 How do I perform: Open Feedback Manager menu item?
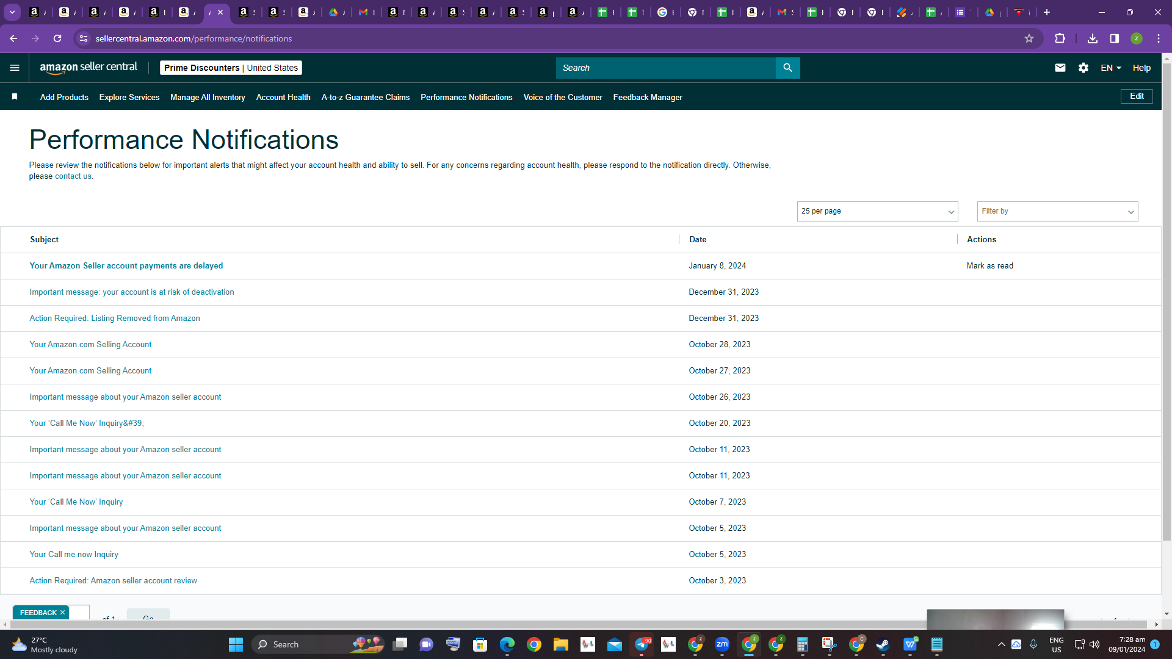(648, 97)
